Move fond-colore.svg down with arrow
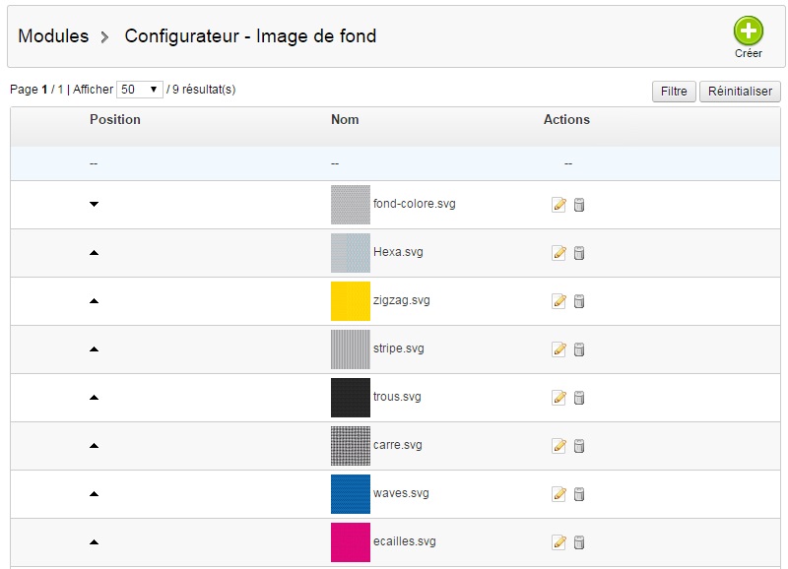788x569 pixels. 94,204
